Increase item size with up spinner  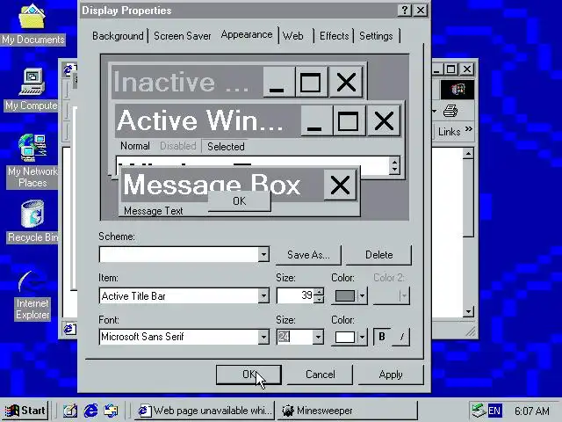click(319, 292)
